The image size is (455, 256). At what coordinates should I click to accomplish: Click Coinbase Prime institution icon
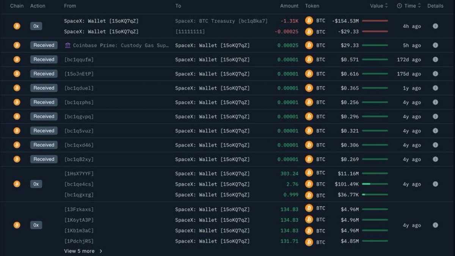[67, 45]
